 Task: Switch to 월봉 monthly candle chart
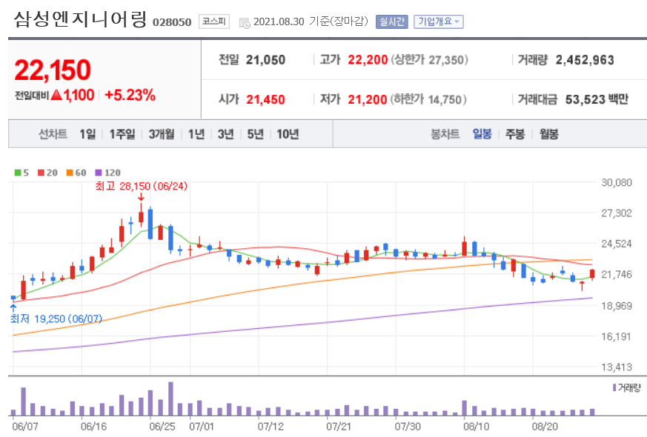pos(548,133)
